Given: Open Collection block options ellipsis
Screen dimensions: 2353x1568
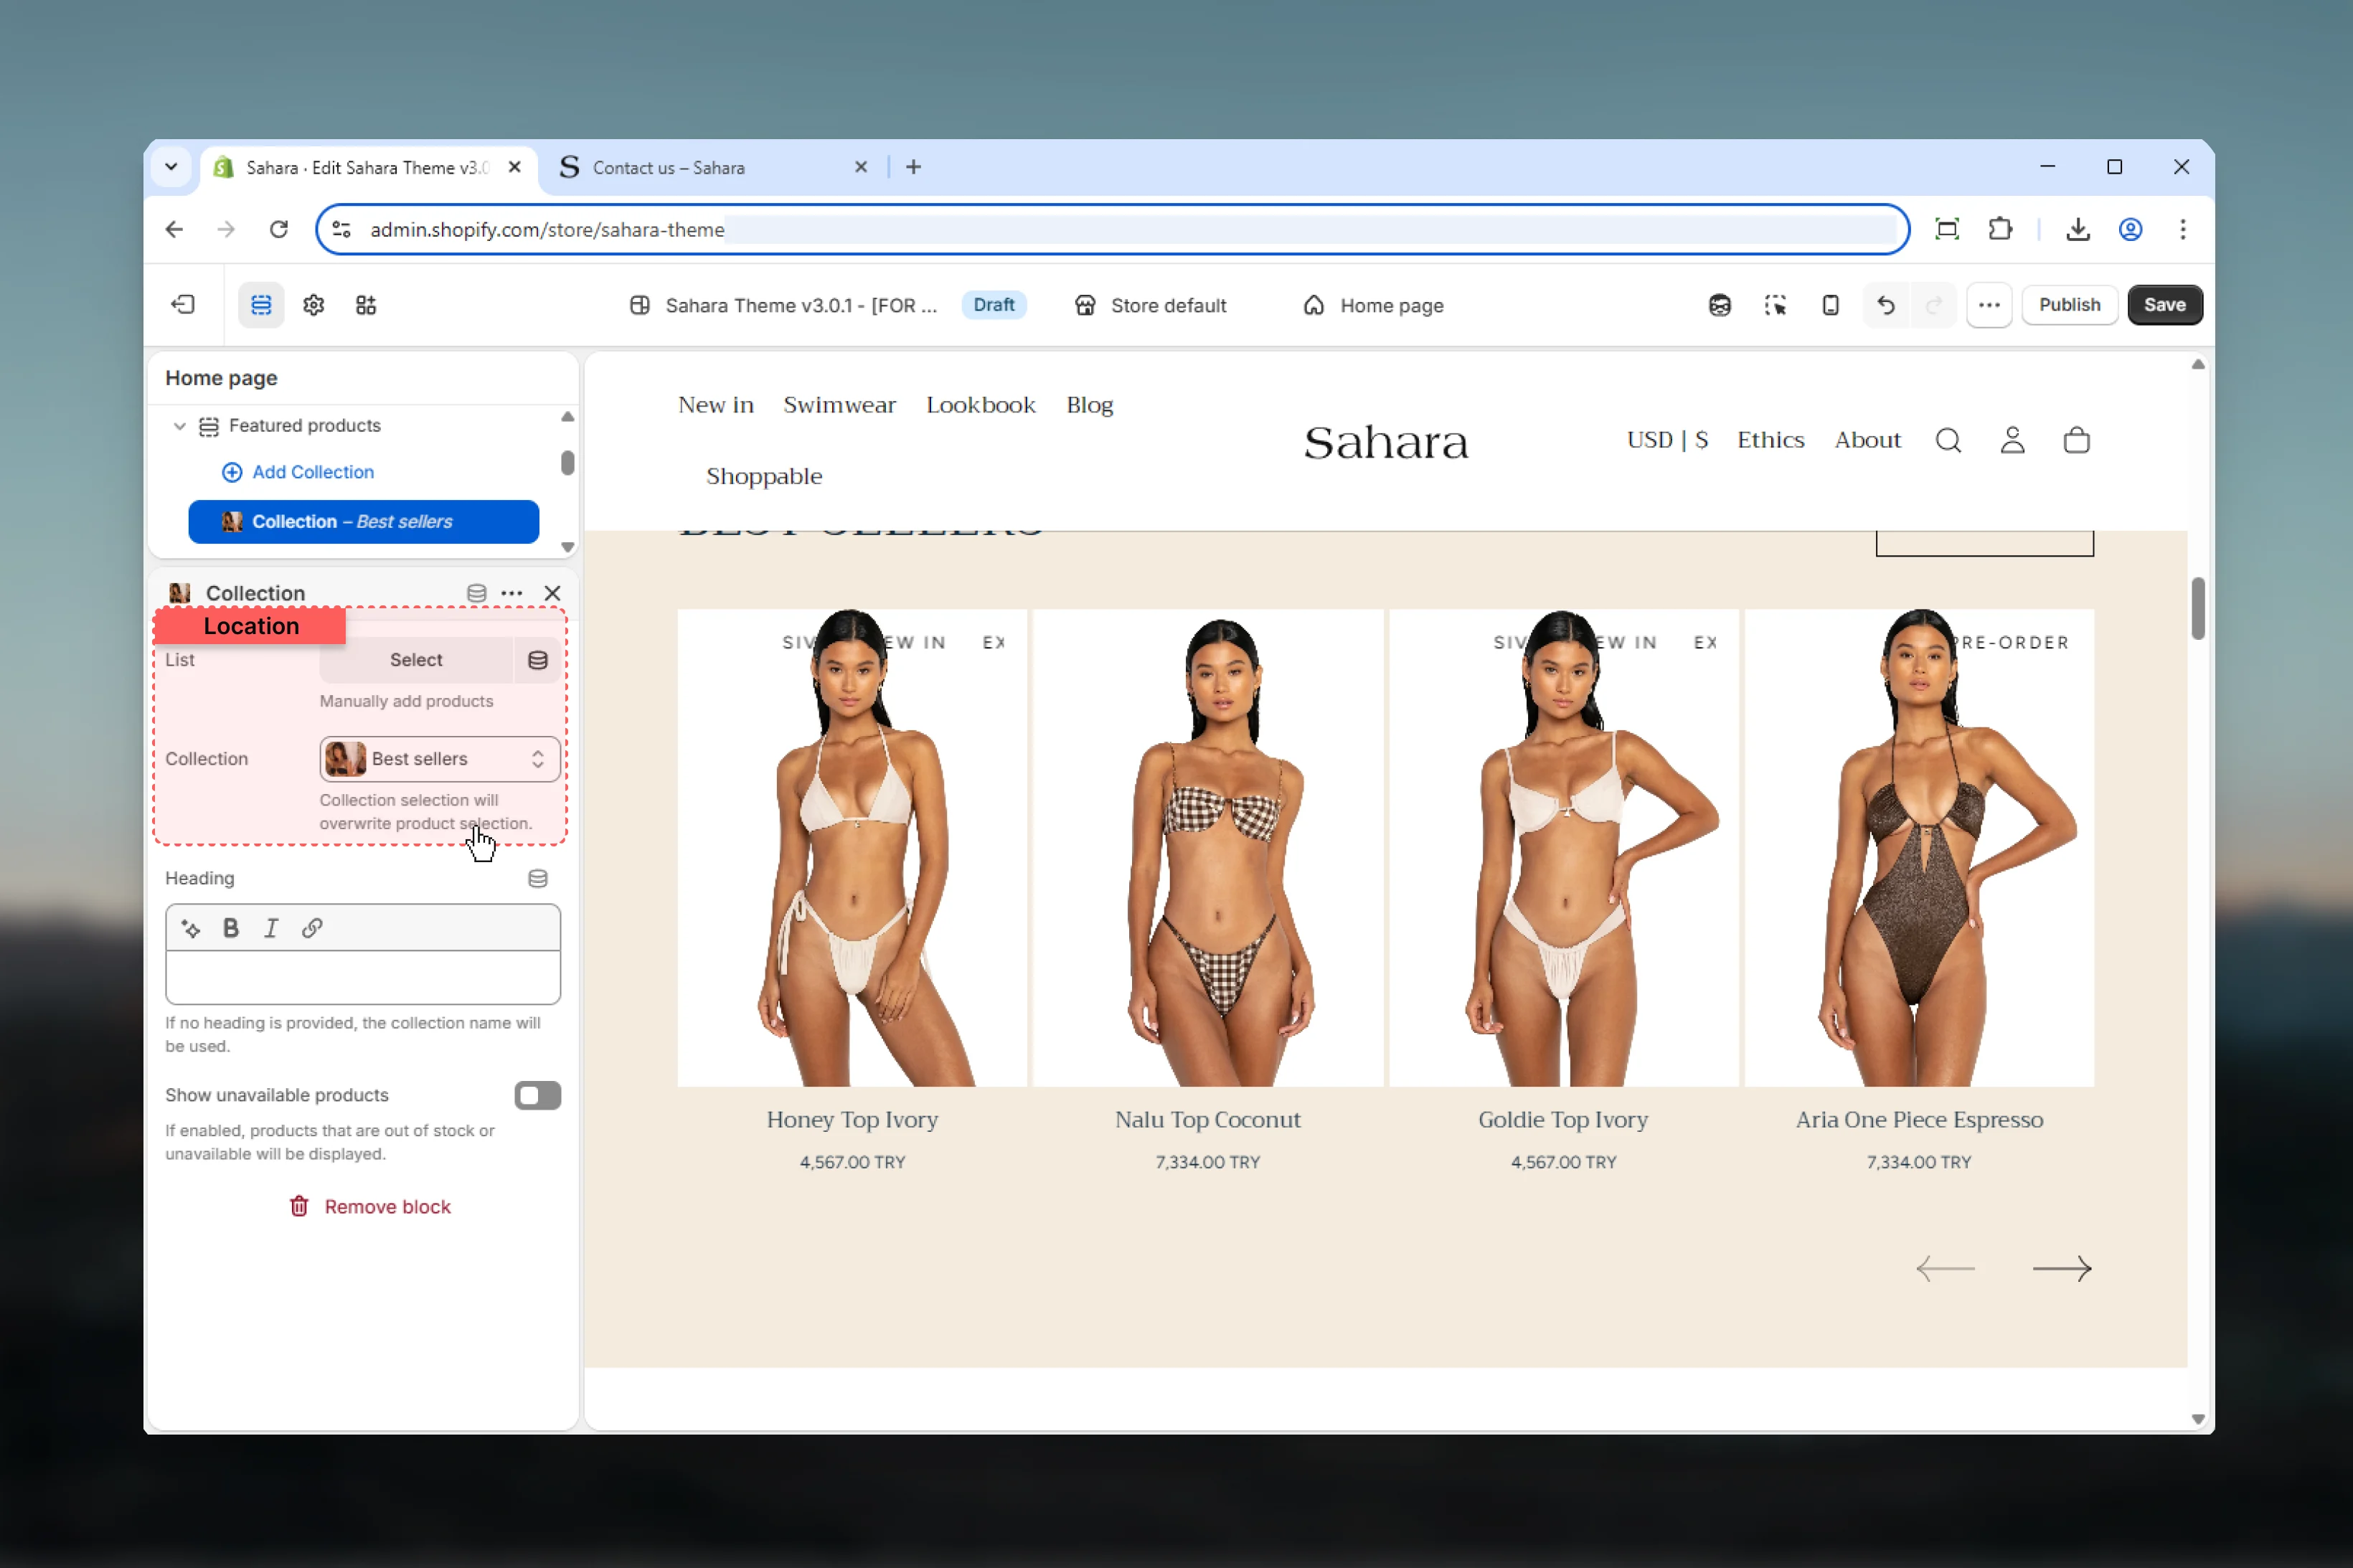Looking at the screenshot, I should click(512, 593).
